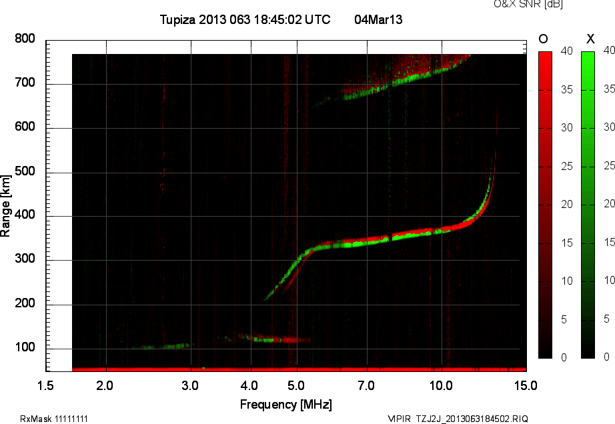This screenshot has width=615, height=424.
Task: Click the 'RxMask 11111111' footer text
Action: click(x=54, y=419)
